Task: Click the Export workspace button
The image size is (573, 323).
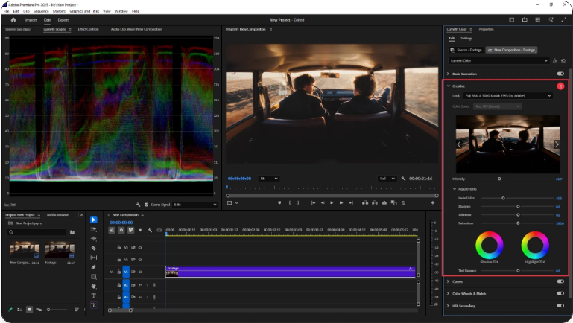Action: pos(63,20)
